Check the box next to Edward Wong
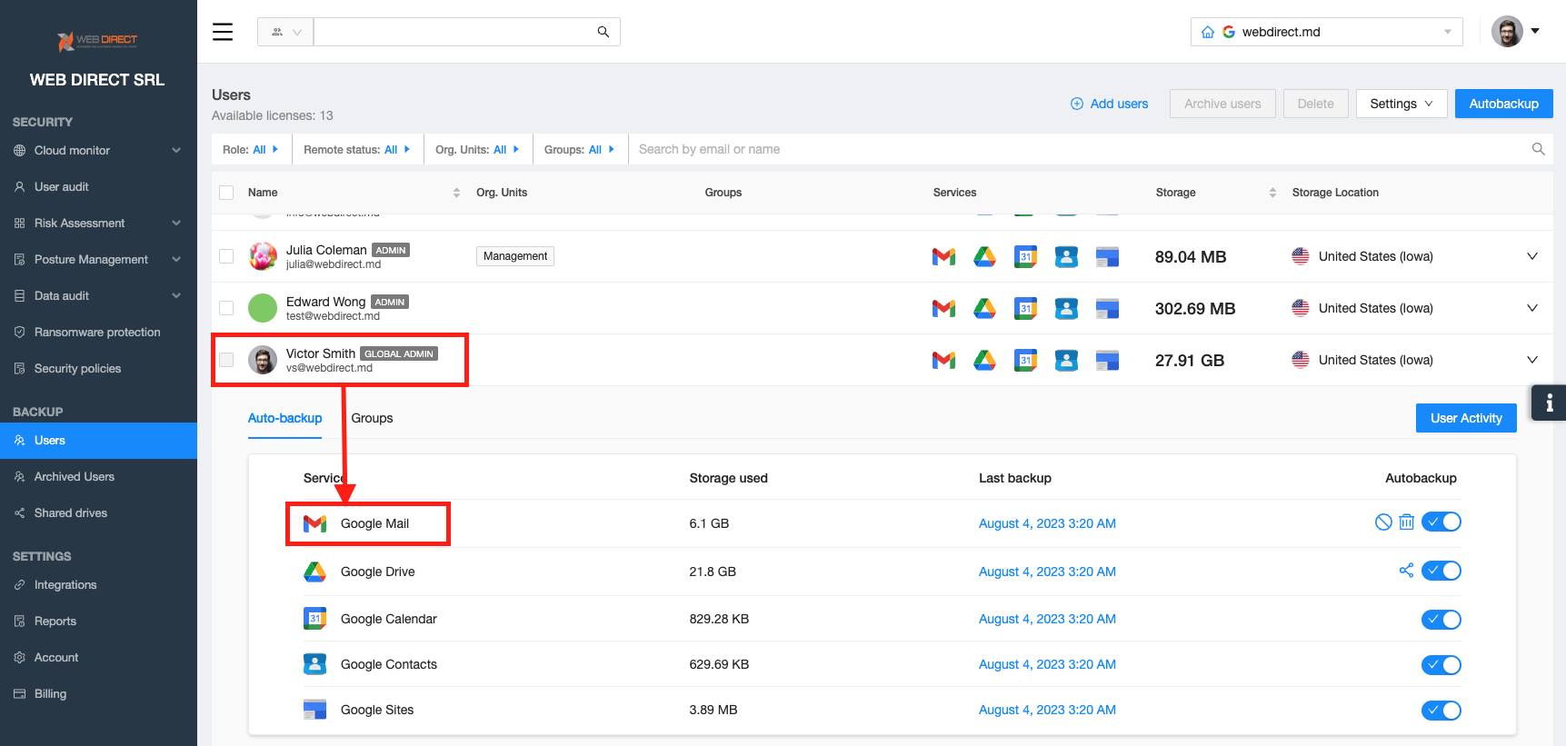 click(x=226, y=308)
